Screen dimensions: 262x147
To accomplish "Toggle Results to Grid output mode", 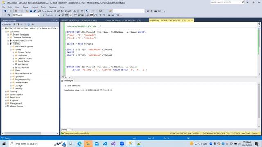I will click(x=92, y=15).
